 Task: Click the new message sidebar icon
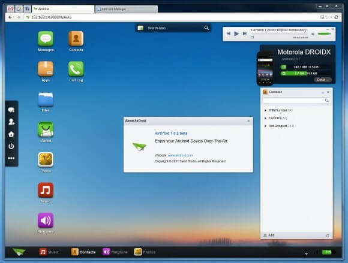point(11,110)
